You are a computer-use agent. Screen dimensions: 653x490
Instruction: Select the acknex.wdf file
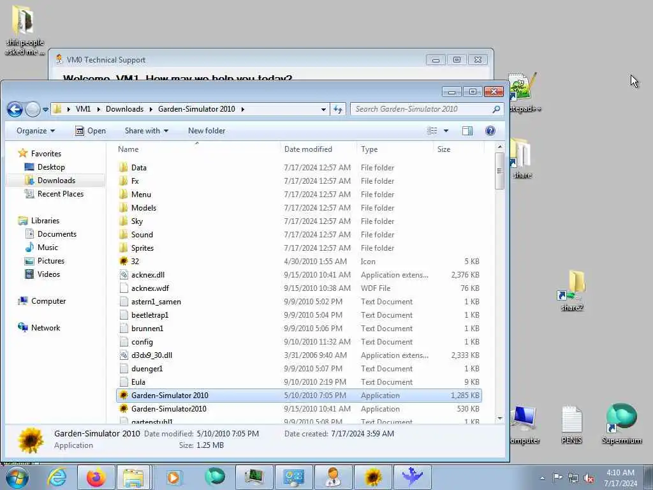pyautogui.click(x=298, y=288)
